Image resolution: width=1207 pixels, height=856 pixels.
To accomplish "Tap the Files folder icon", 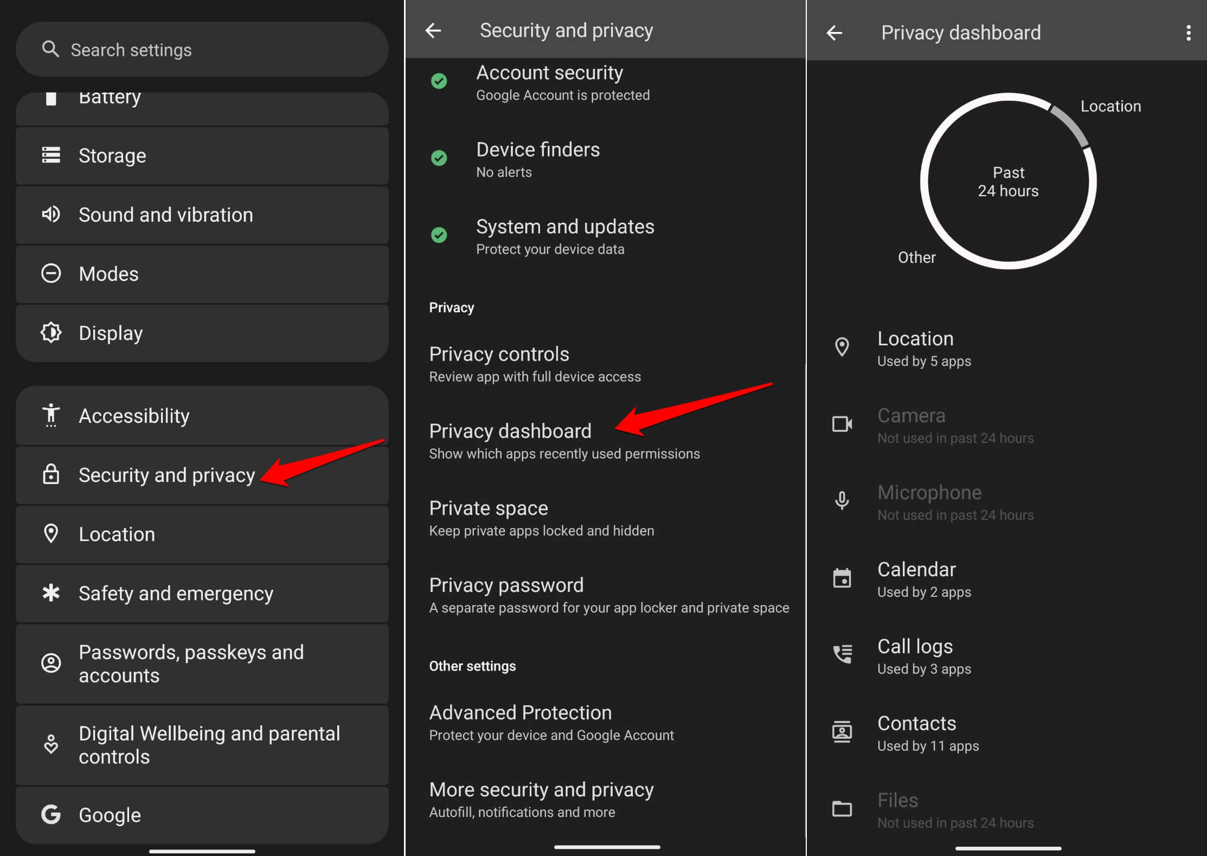I will pos(842,809).
